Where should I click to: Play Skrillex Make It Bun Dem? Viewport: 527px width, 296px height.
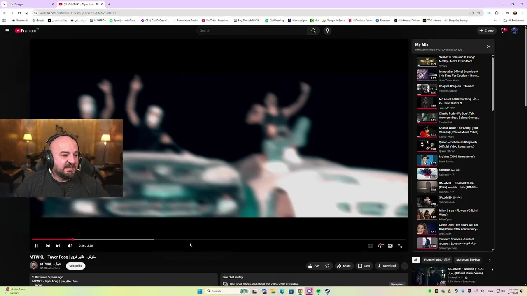453,61
